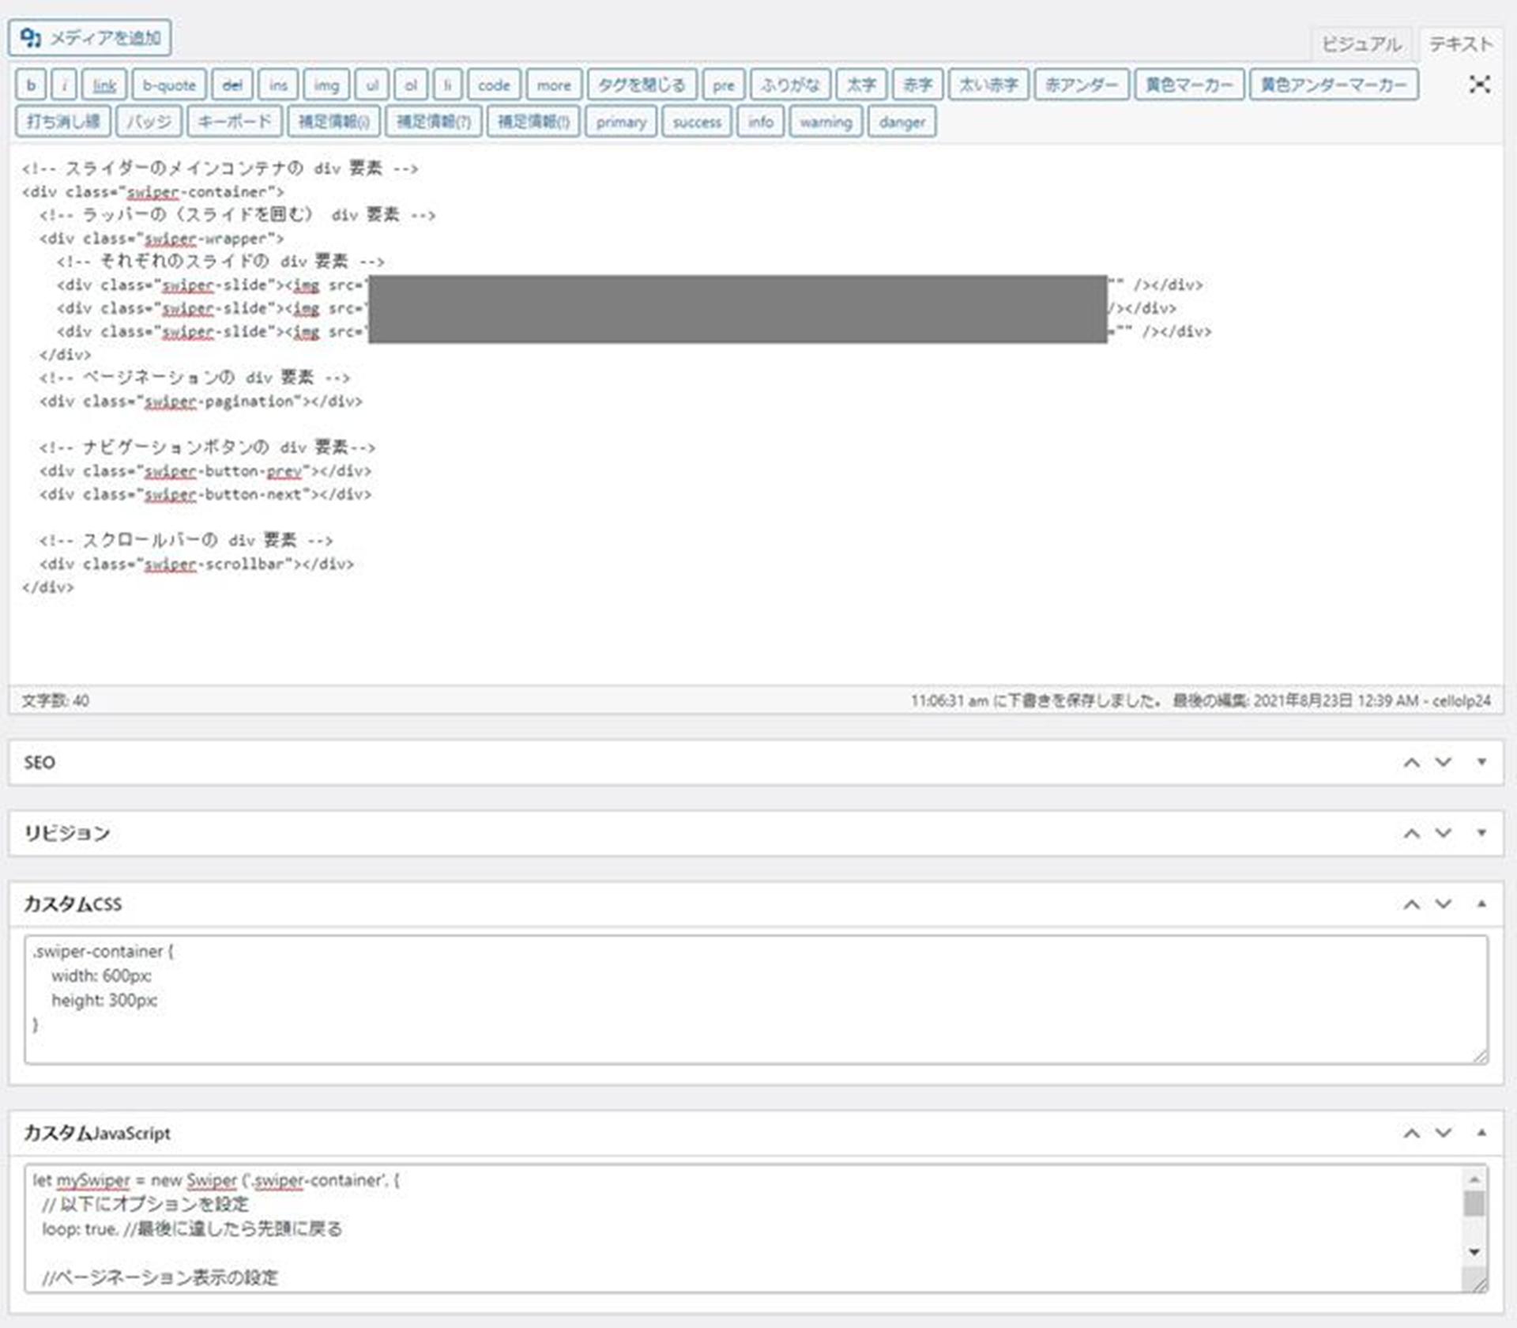Insert an ordered list with ol

coord(410,85)
